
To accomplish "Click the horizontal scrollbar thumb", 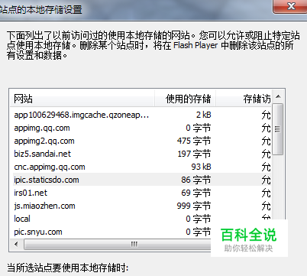I will (x=118, y=245).
